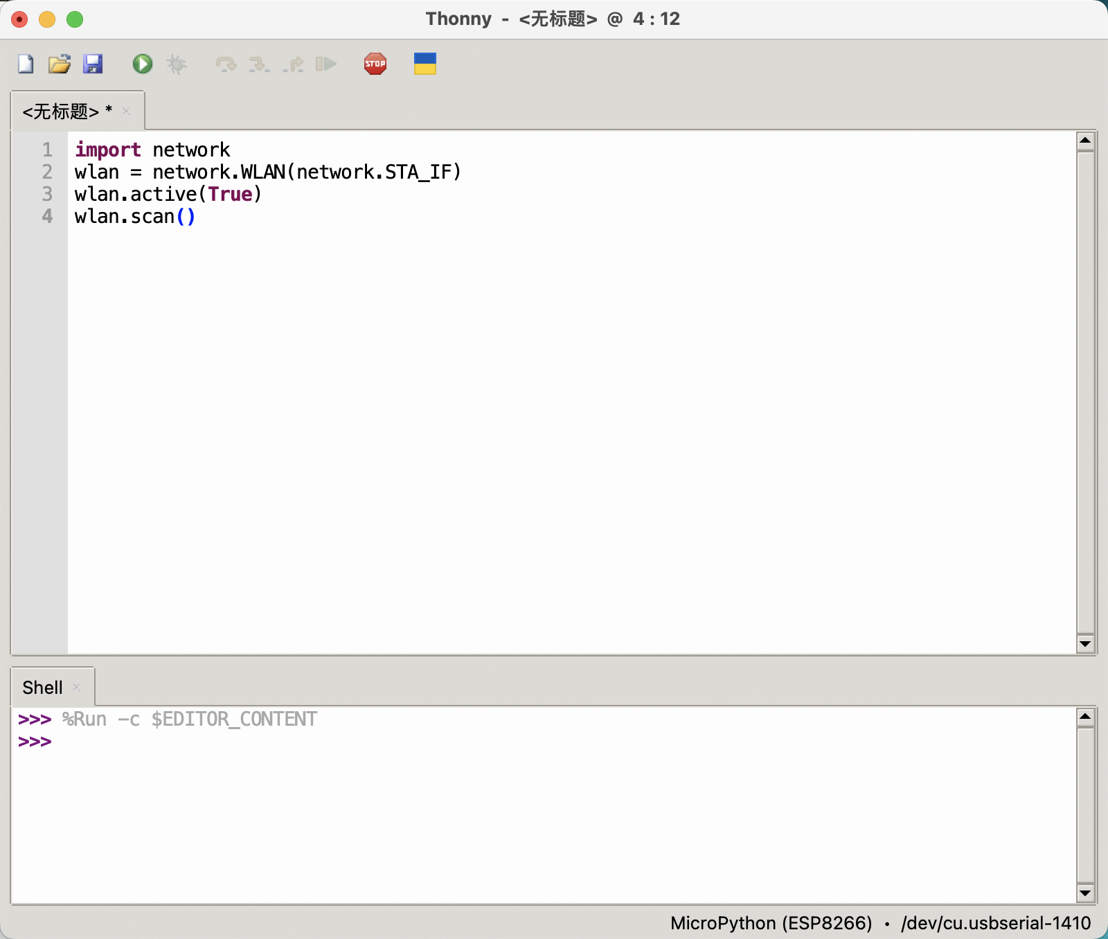Viewport: 1108px width, 939px height.
Task: Open the MicroPython (ESP8266) interpreter selector
Action: (771, 923)
